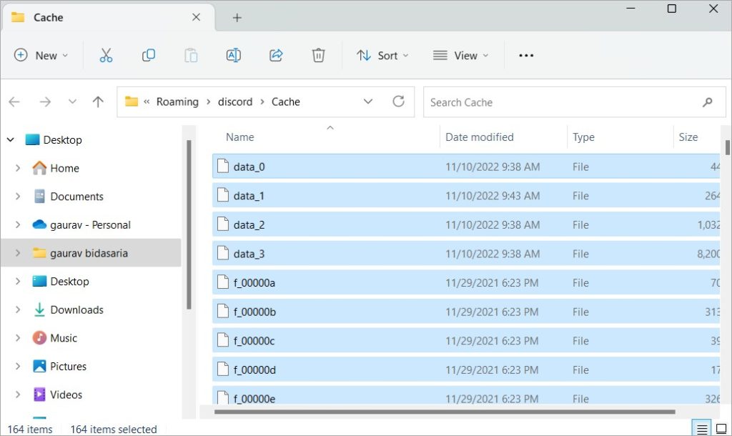Click the file list vertical scrollbar
Image resolution: width=732 pixels, height=436 pixels.
tap(727, 147)
